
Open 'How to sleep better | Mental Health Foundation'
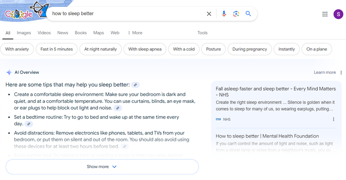pos(267,136)
